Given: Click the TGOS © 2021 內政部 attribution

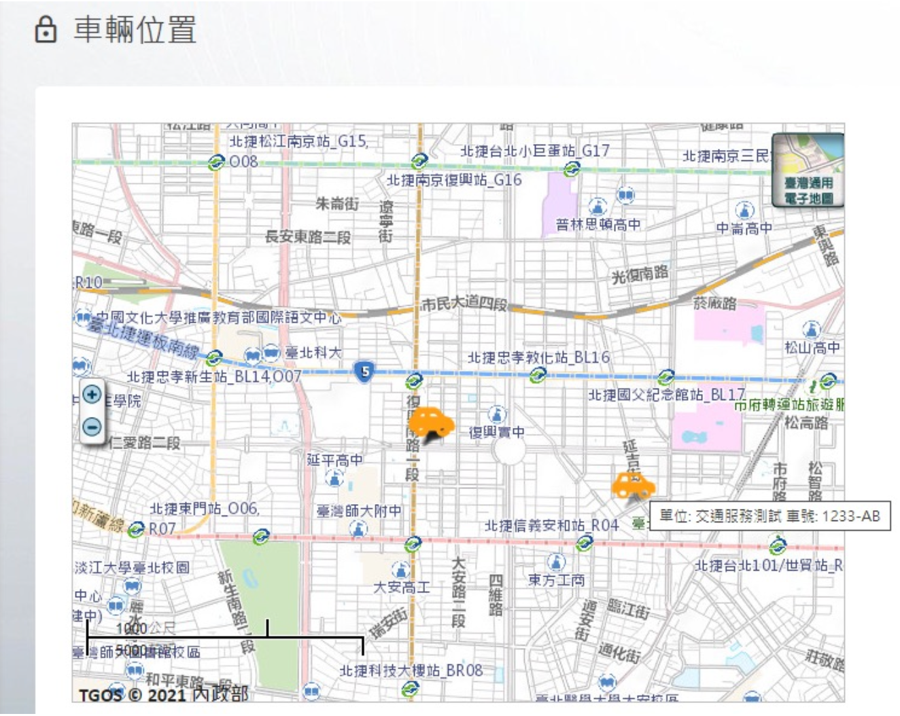Looking at the screenshot, I should [x=163, y=694].
